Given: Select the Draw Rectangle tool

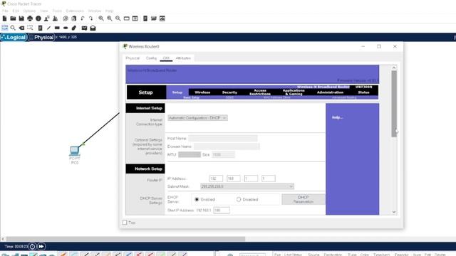Looking at the screenshot, I should coord(57,28).
